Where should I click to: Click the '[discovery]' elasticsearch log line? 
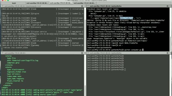42,27
